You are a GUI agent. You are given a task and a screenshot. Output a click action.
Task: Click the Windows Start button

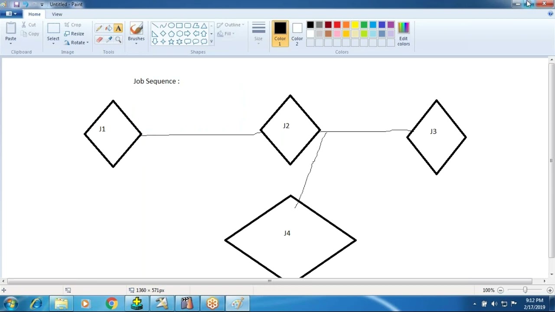coord(10,303)
